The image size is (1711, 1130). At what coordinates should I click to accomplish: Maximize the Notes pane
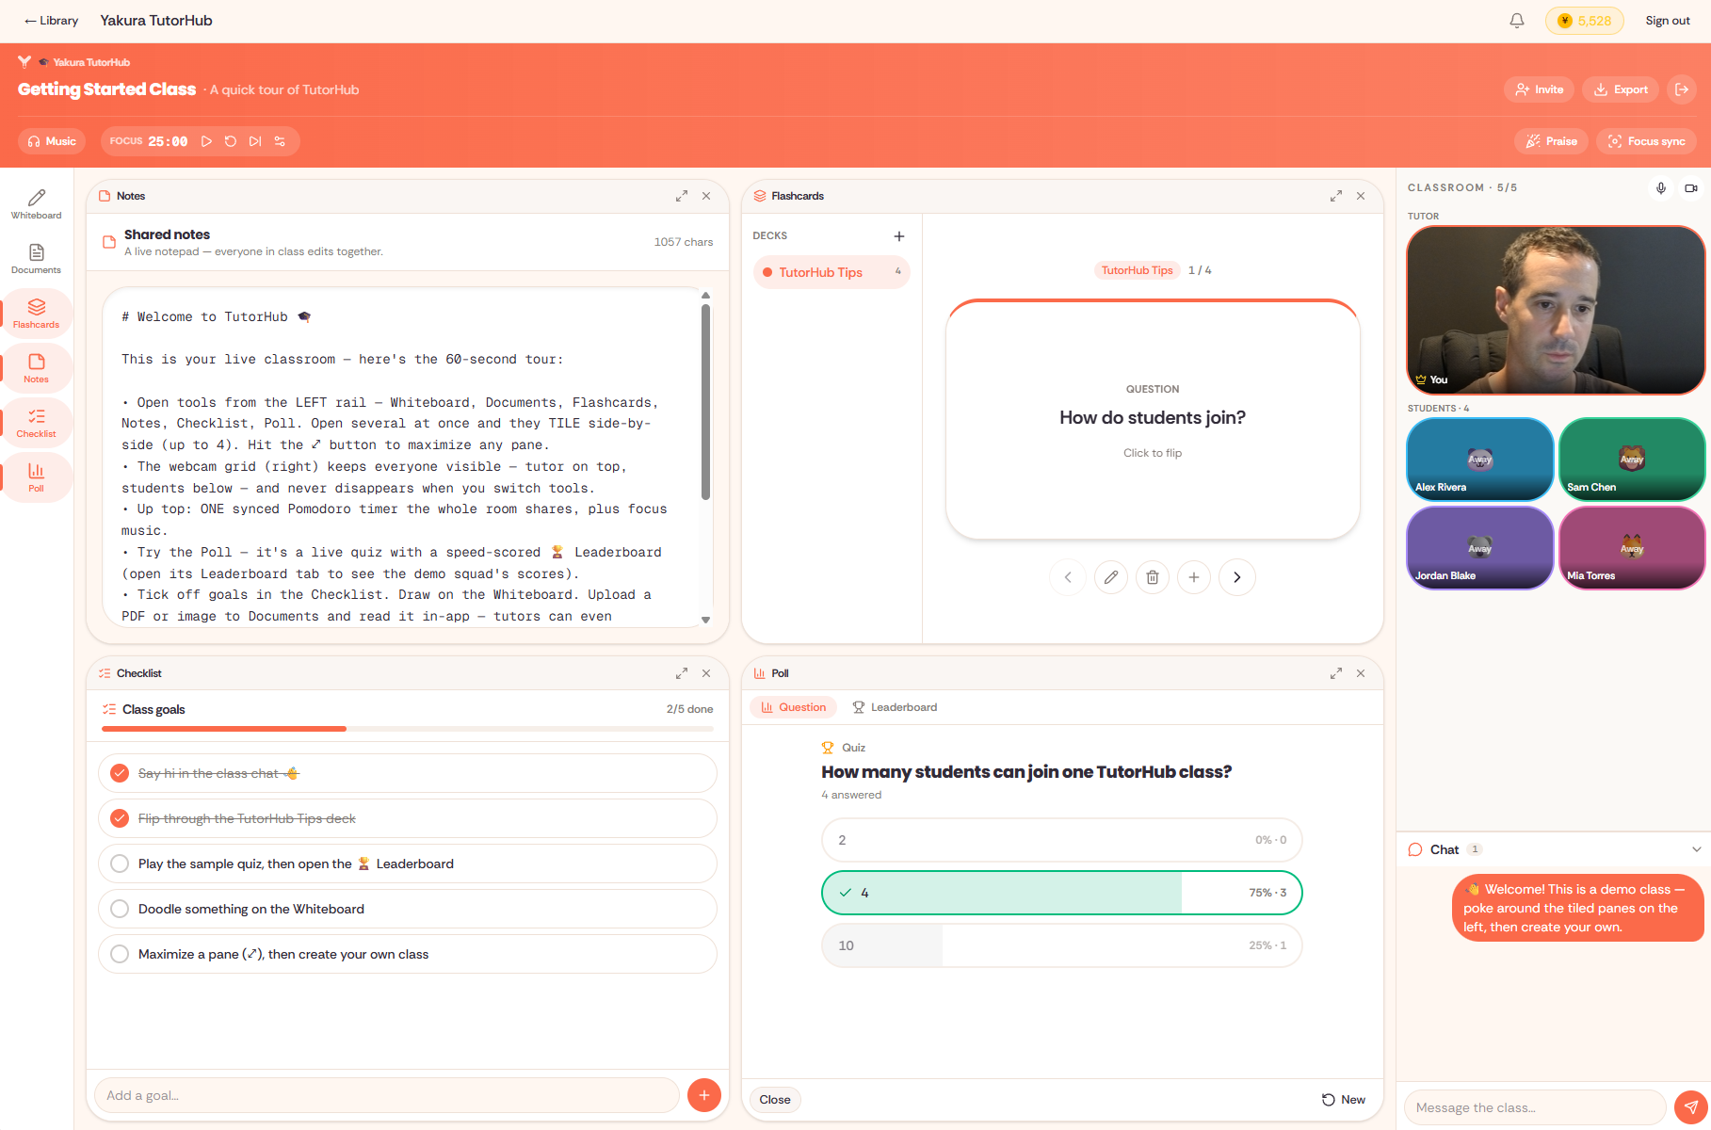point(681,196)
